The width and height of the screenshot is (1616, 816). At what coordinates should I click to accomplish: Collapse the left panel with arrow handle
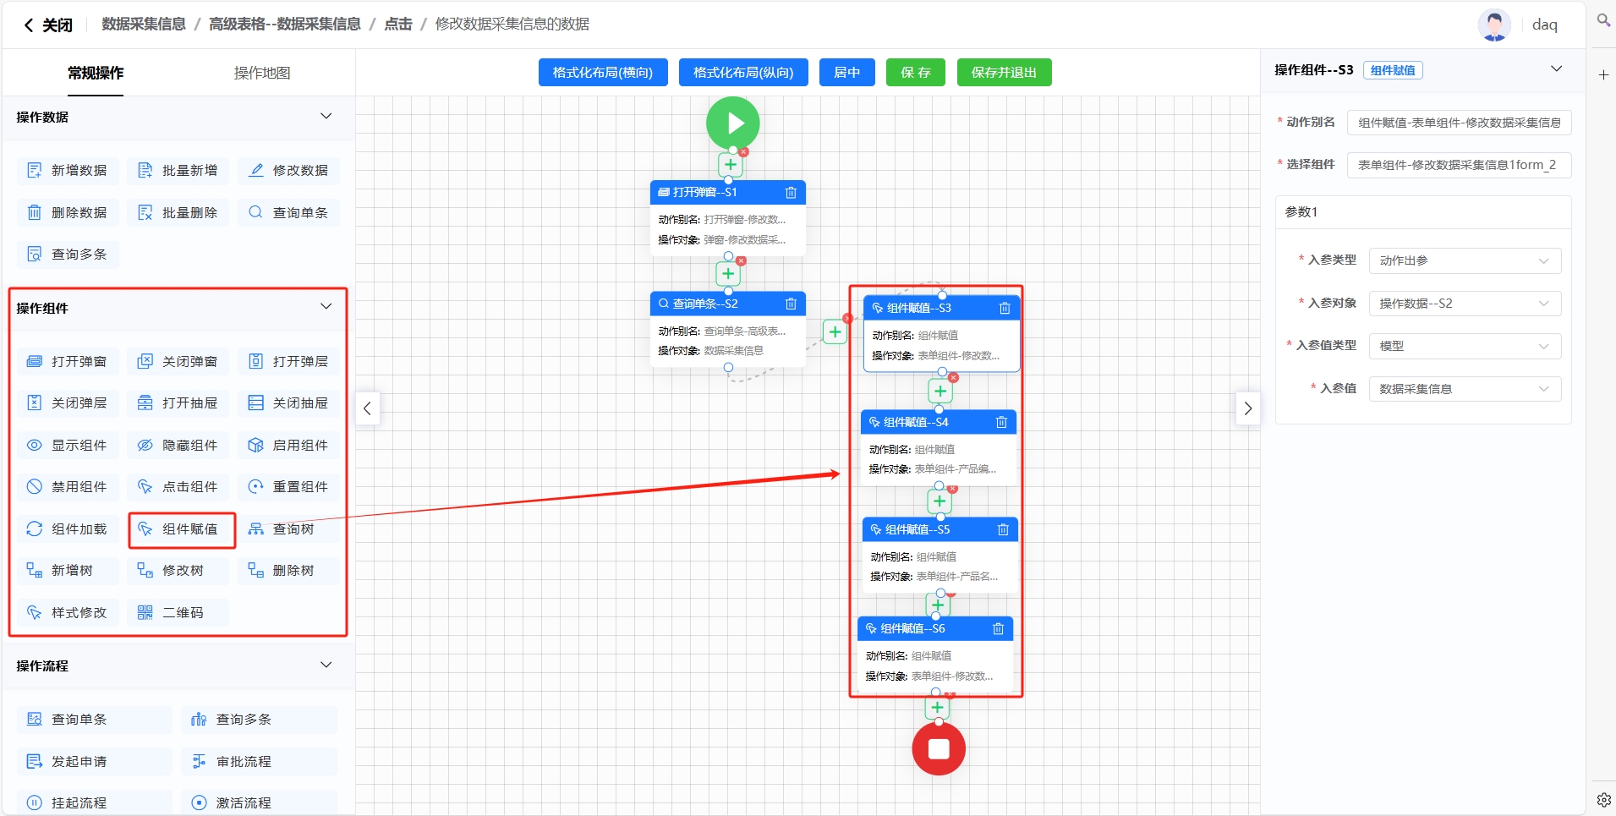tap(367, 408)
